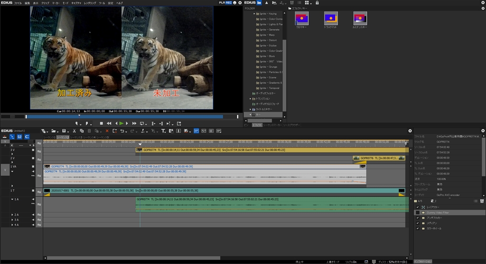Image resolution: width=486 pixels, height=264 pixels.
Task: Click the rewind button in player
Action: pyautogui.click(x=109, y=123)
